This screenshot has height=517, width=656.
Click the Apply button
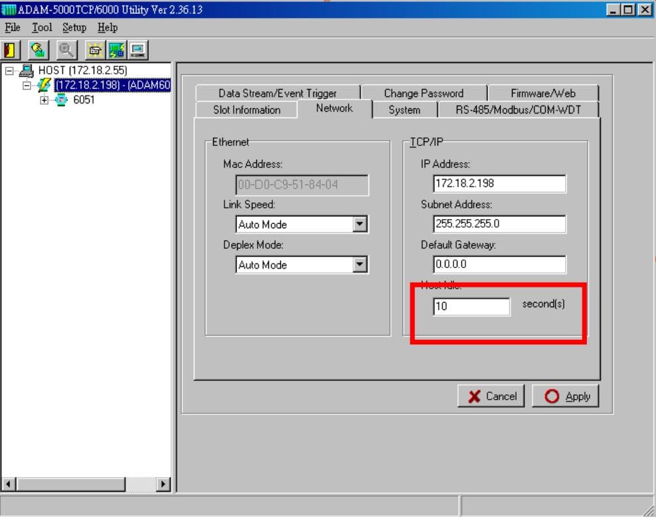coord(565,396)
